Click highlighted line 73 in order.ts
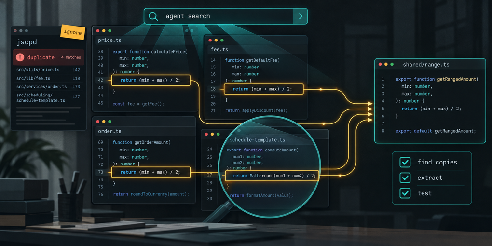492x246 pixels. tap(150, 172)
